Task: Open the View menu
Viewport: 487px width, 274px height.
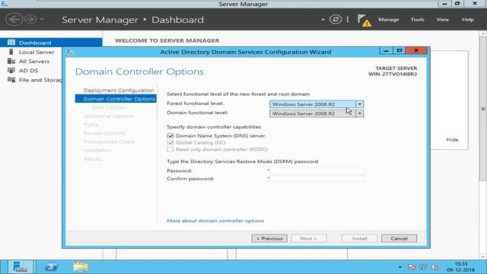Action: tap(443, 20)
